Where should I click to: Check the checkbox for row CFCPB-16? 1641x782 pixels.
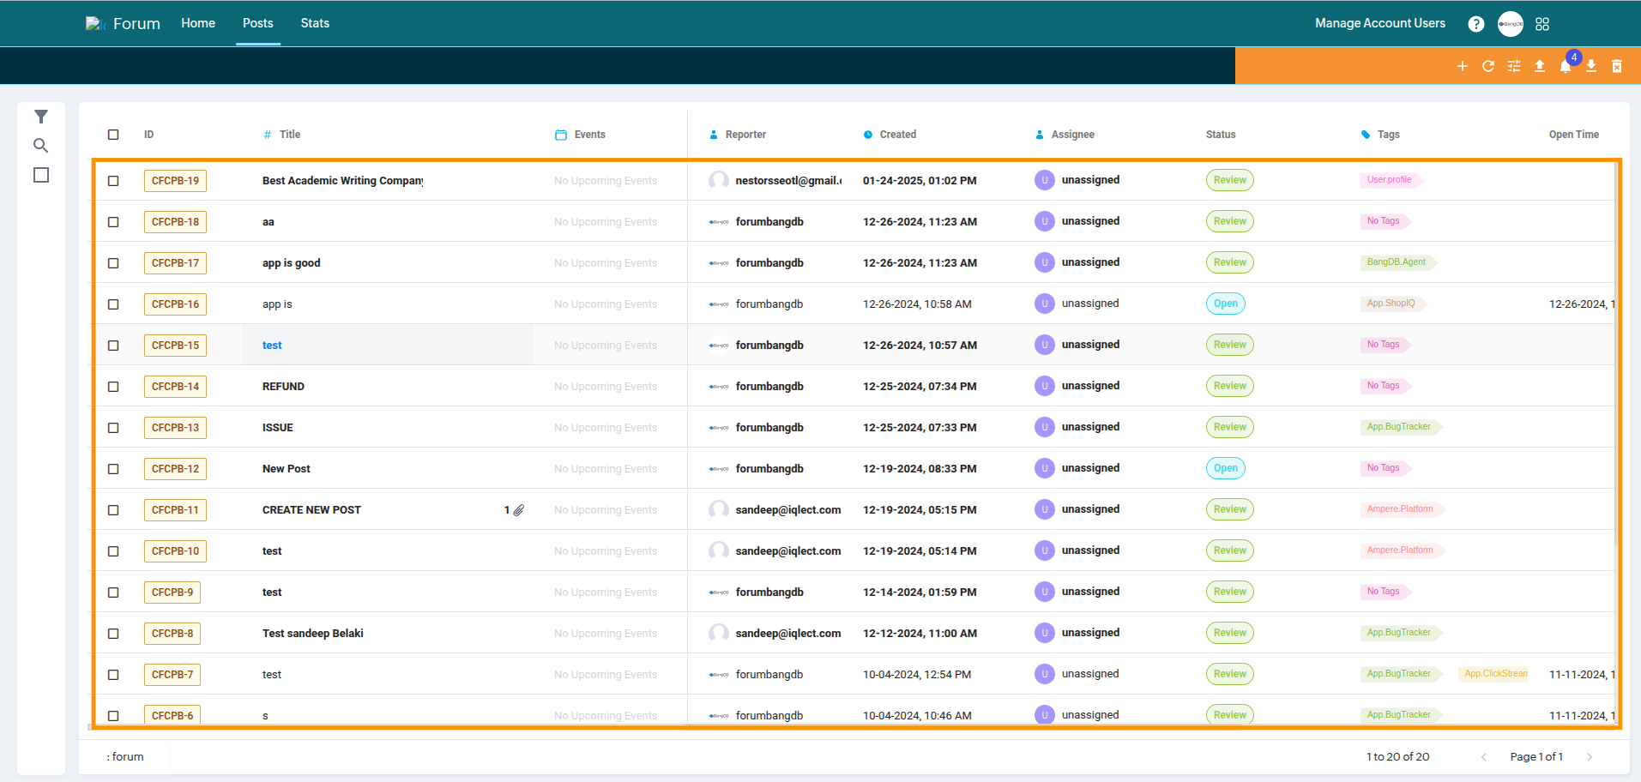pyautogui.click(x=113, y=304)
